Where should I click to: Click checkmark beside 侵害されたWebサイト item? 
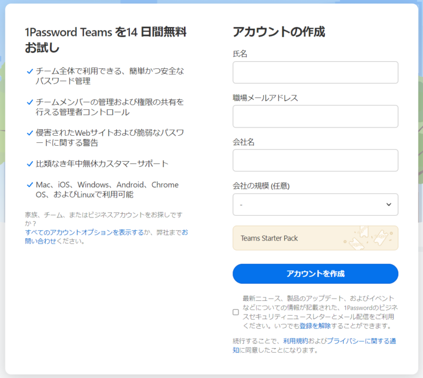[30, 133]
